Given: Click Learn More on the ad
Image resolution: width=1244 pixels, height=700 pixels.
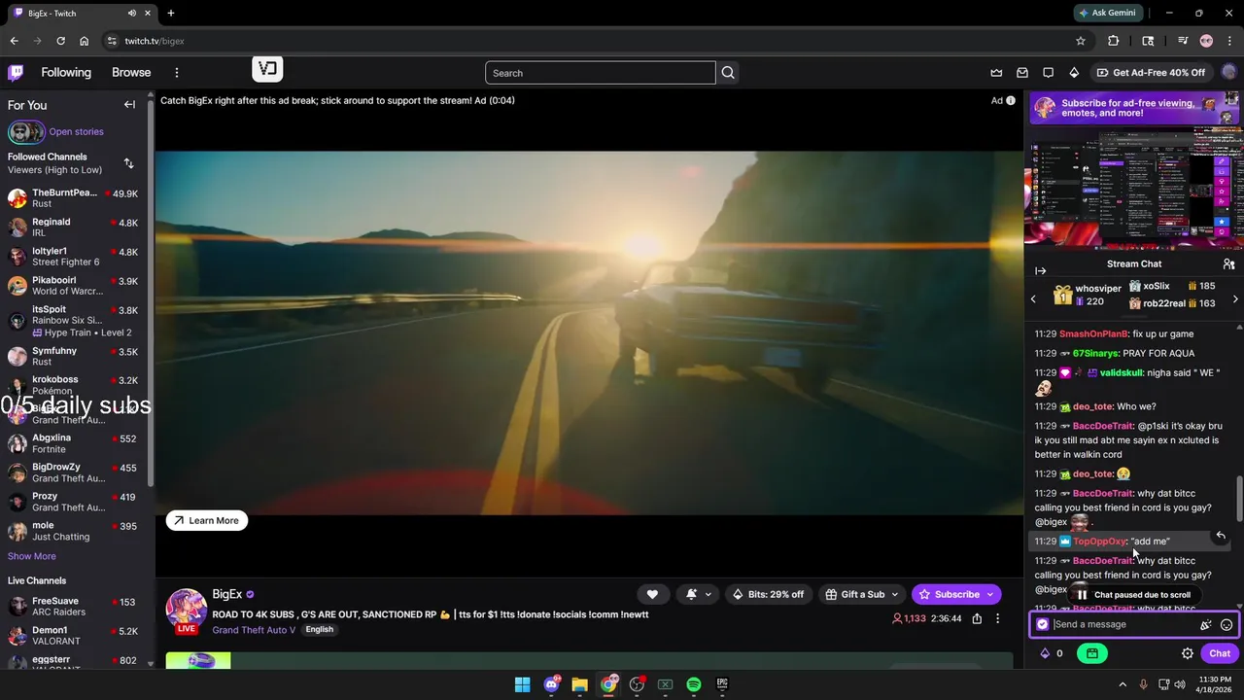Looking at the screenshot, I should click(x=207, y=520).
